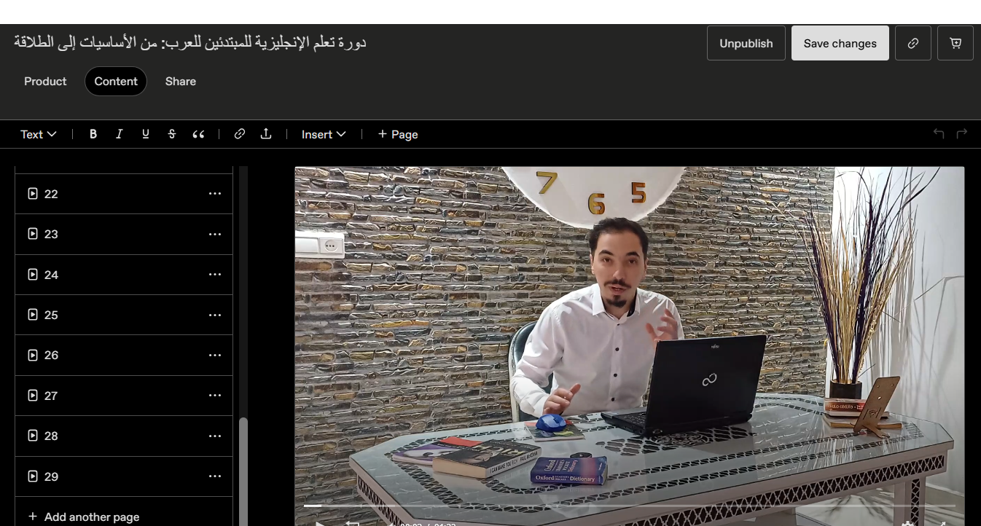Apply italic formatting from the toolbar
This screenshot has width=981, height=526.
tap(120, 134)
